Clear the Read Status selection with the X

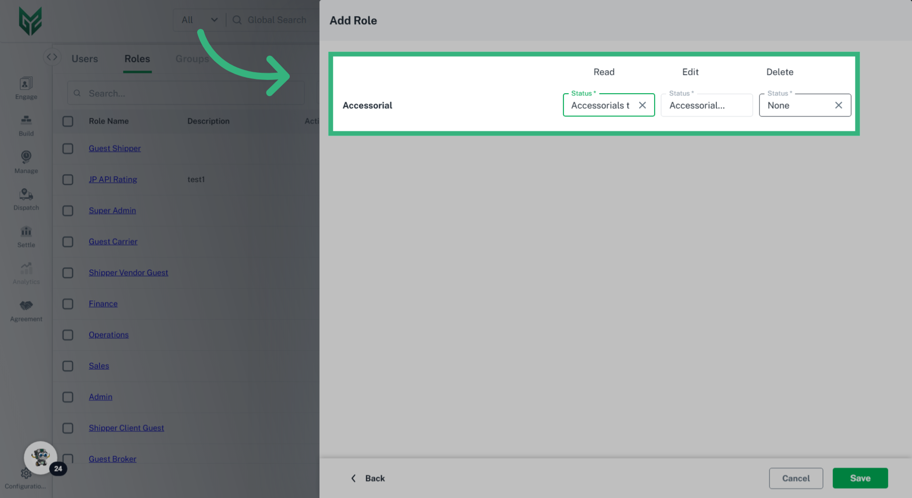[643, 105]
